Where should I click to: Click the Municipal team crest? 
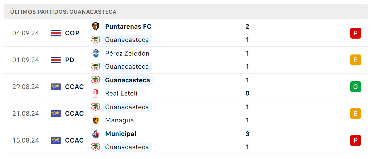[x=96, y=134]
